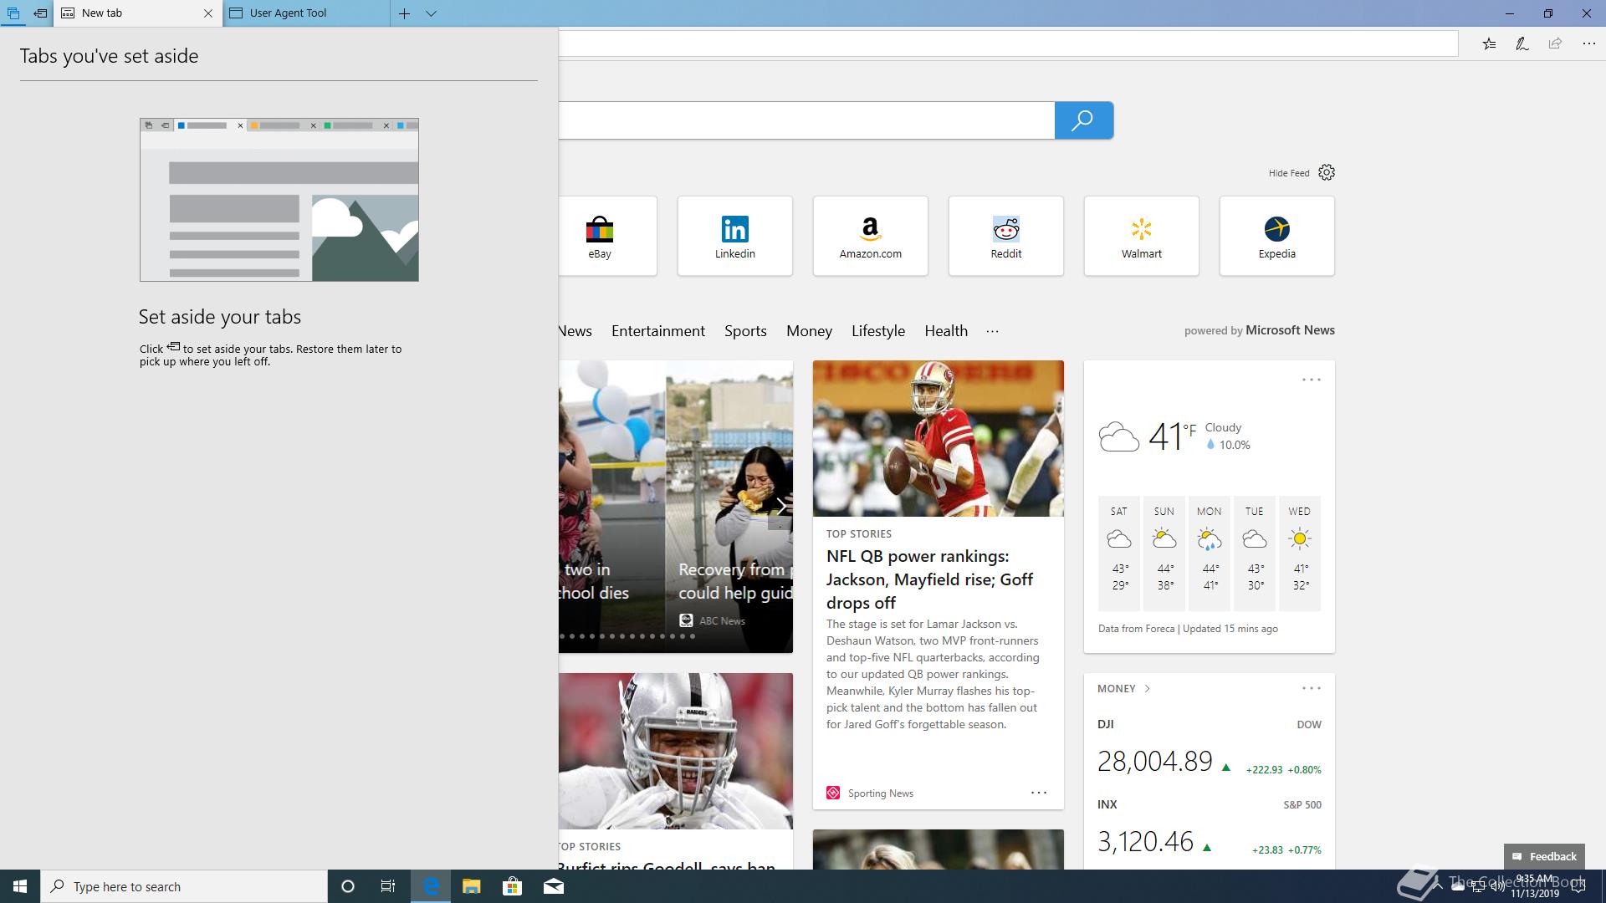1606x903 pixels.
Task: Advance the news carousel next arrow
Action: pyautogui.click(x=780, y=507)
